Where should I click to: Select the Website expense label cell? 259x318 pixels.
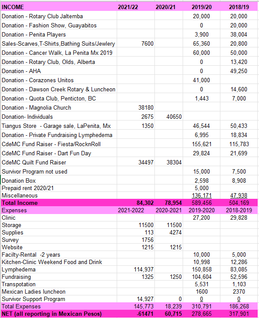click(x=59, y=247)
